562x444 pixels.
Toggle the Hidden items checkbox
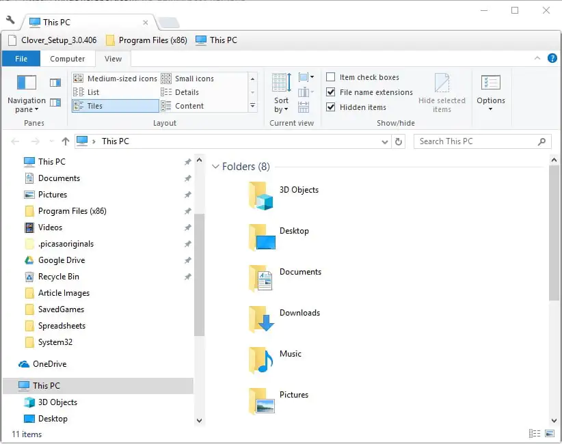pos(331,107)
